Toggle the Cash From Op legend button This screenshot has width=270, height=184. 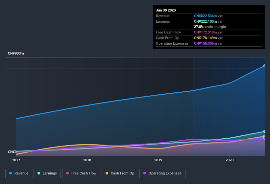(120, 173)
